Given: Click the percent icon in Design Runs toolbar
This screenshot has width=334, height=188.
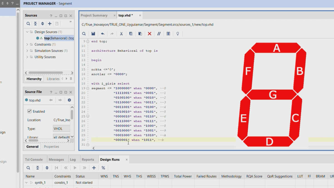Looking at the screenshot, I should pos(103,168).
